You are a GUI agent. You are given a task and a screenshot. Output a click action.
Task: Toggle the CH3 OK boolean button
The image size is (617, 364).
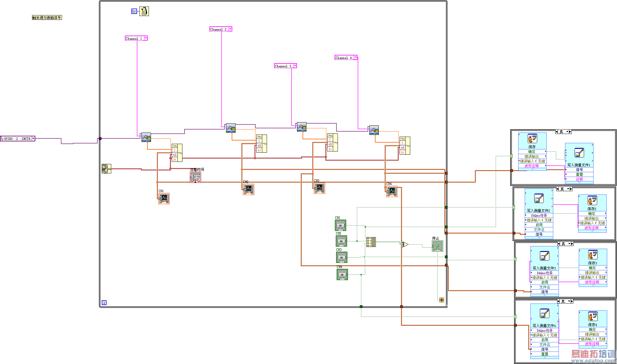click(x=341, y=257)
